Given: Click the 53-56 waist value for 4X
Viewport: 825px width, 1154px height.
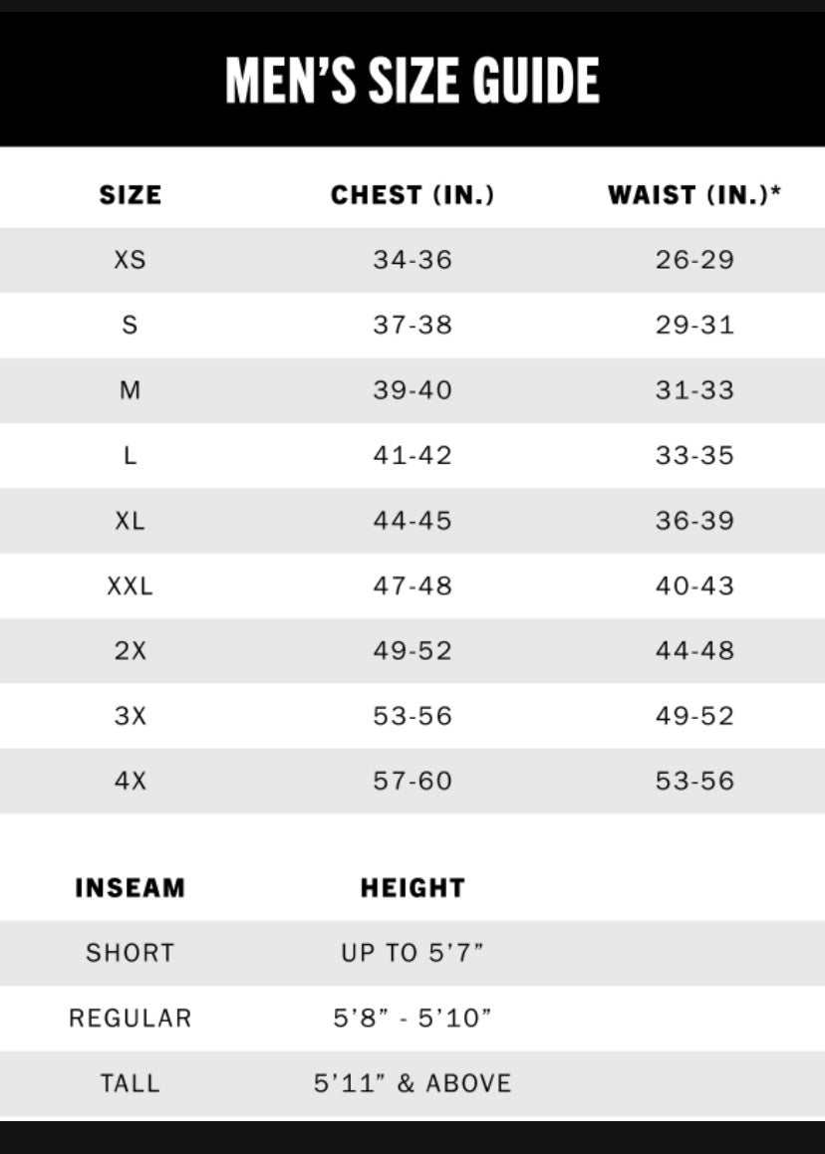Looking at the screenshot, I should pos(694,781).
